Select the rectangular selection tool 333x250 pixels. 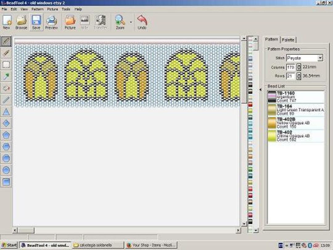pyautogui.click(x=6, y=65)
